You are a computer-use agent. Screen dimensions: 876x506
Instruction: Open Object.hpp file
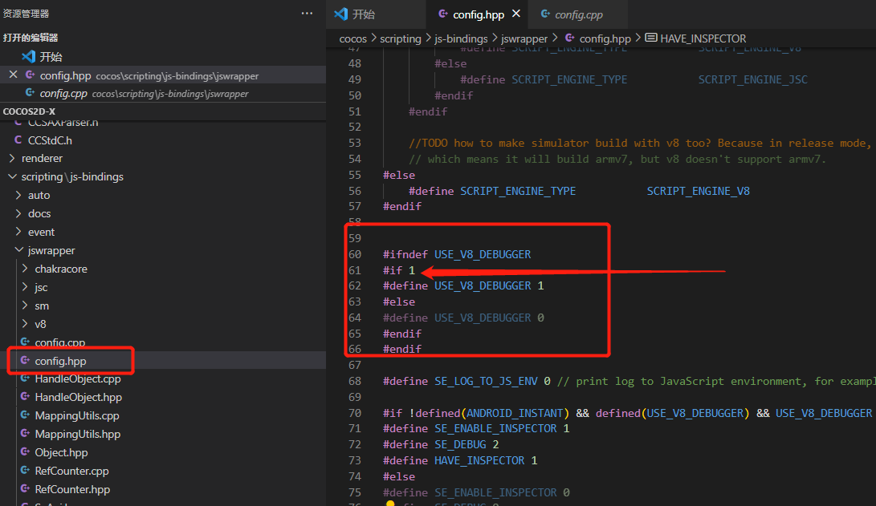61,452
